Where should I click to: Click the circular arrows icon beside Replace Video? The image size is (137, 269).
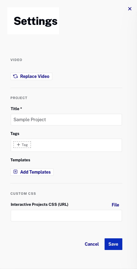16,76
